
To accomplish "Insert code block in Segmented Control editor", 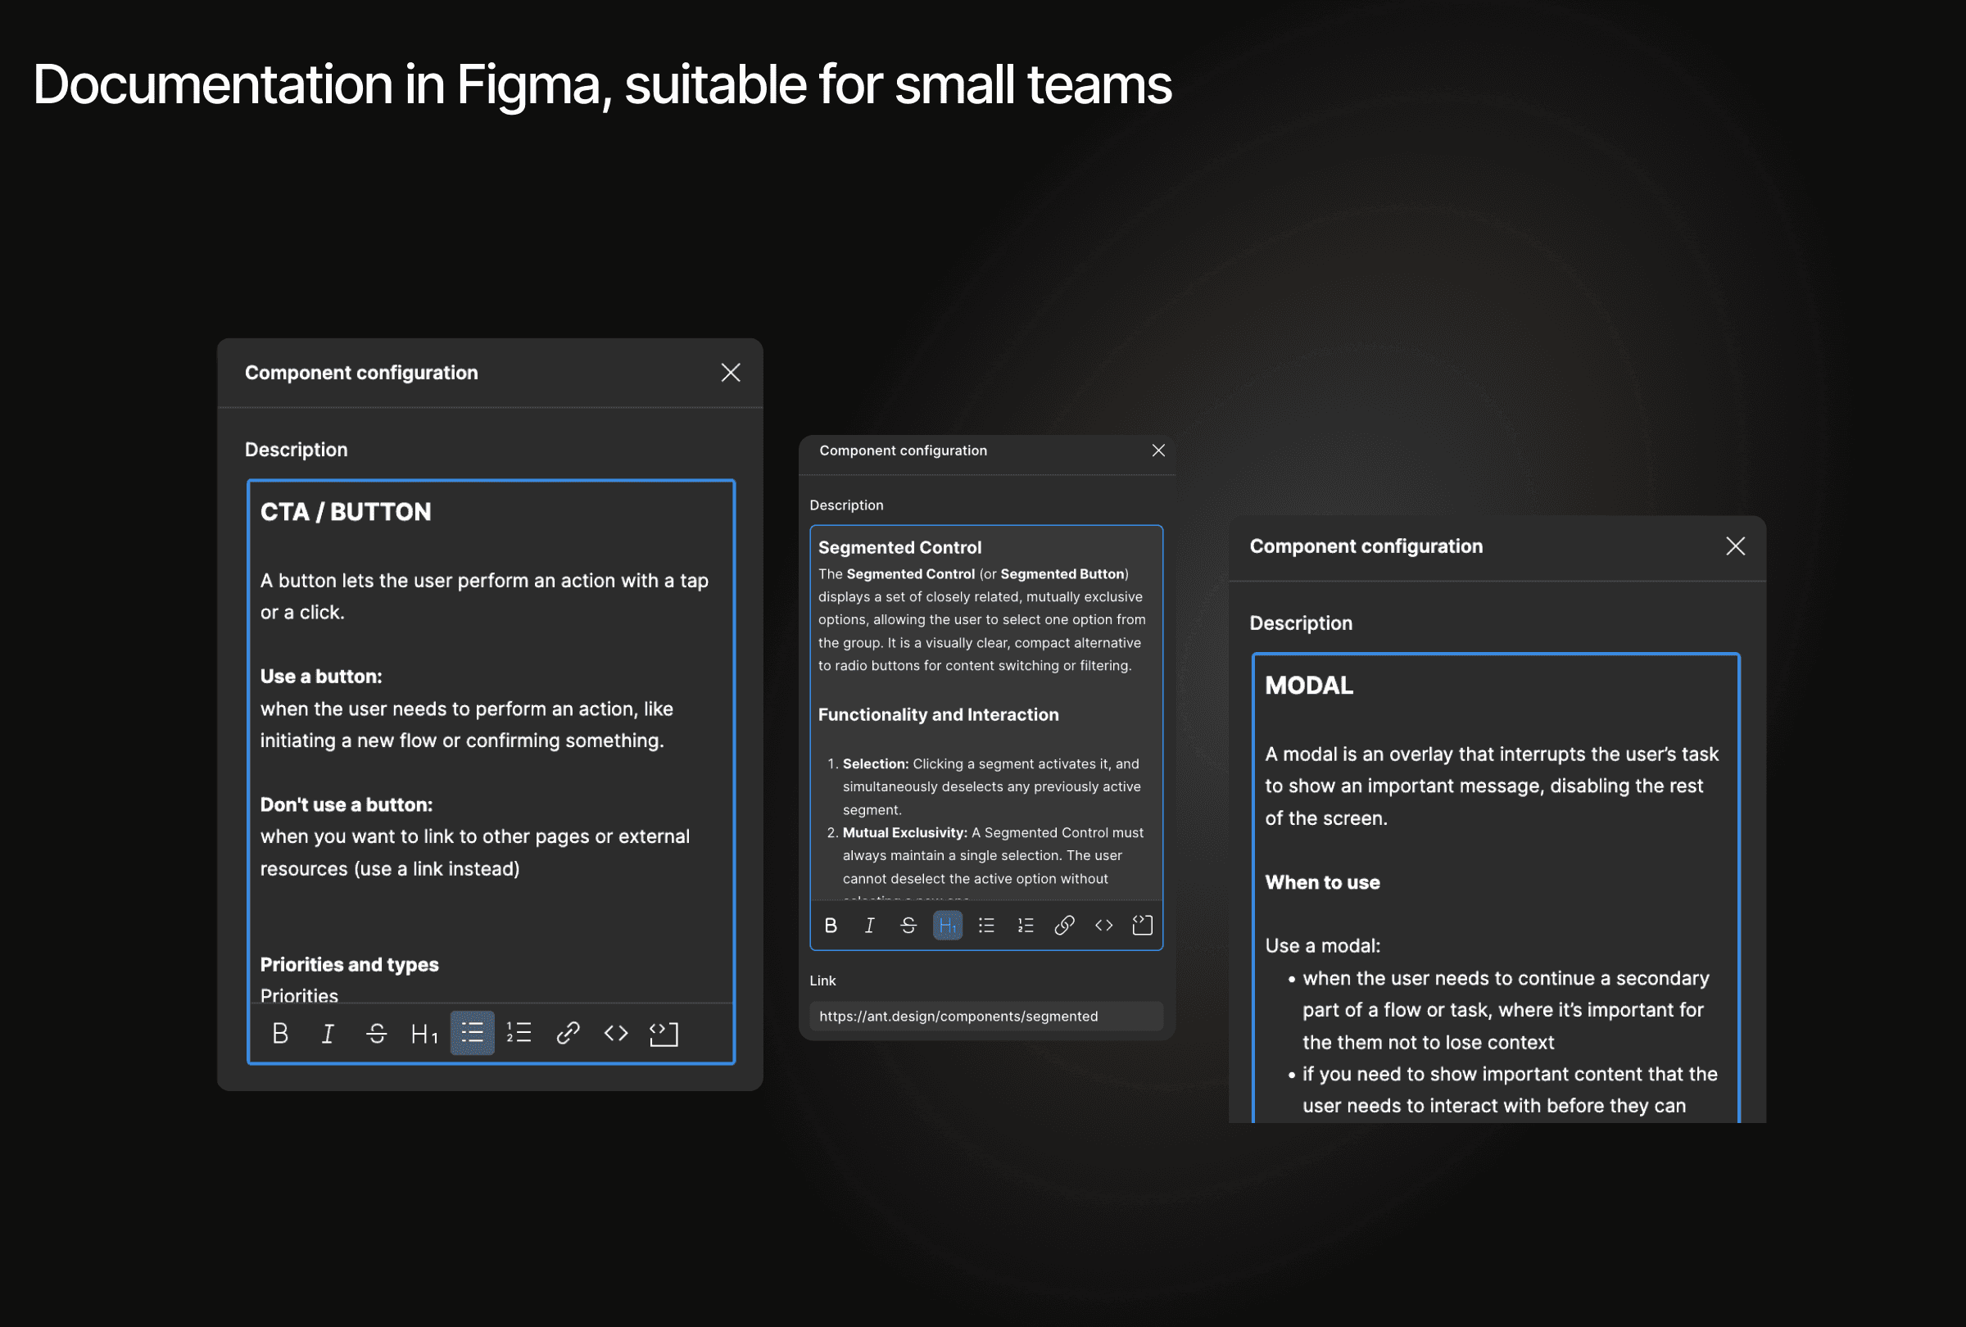I will pos(1142,926).
